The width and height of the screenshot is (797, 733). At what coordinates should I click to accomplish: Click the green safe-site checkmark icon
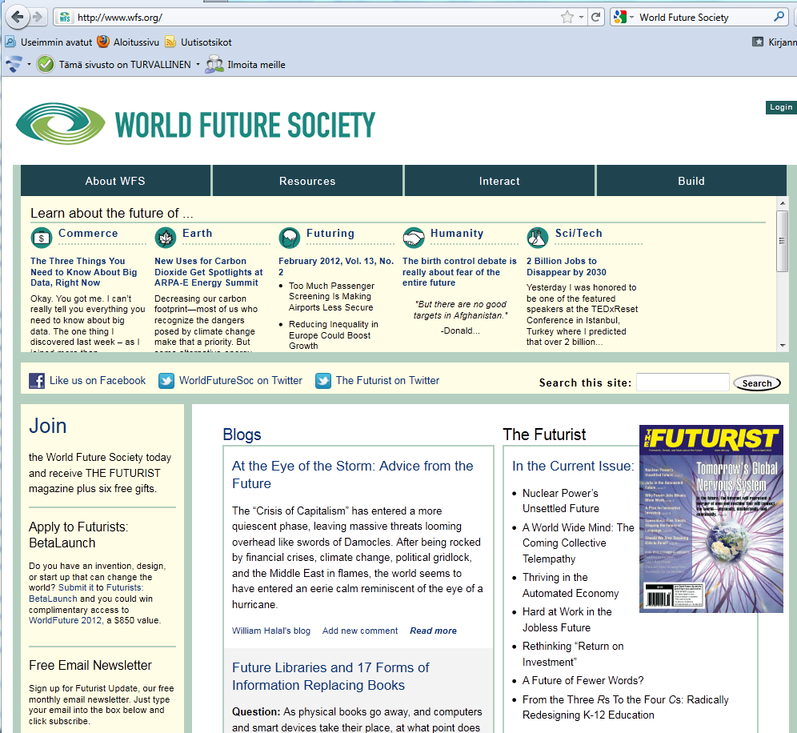46,65
